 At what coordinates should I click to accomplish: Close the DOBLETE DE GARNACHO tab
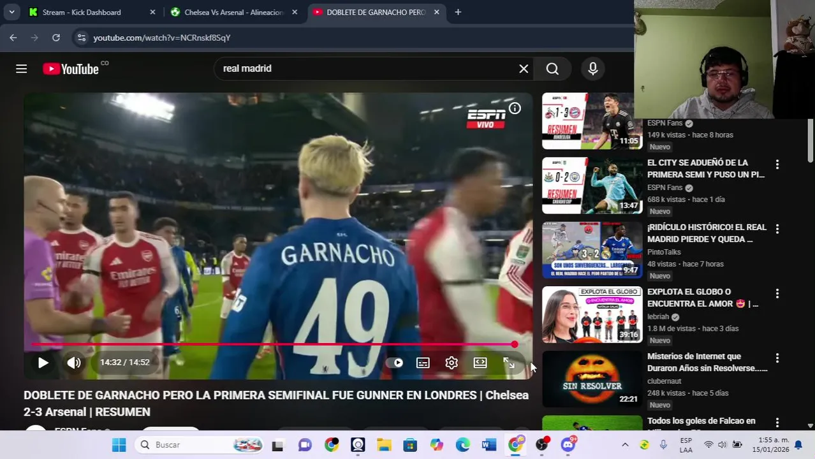(436, 12)
